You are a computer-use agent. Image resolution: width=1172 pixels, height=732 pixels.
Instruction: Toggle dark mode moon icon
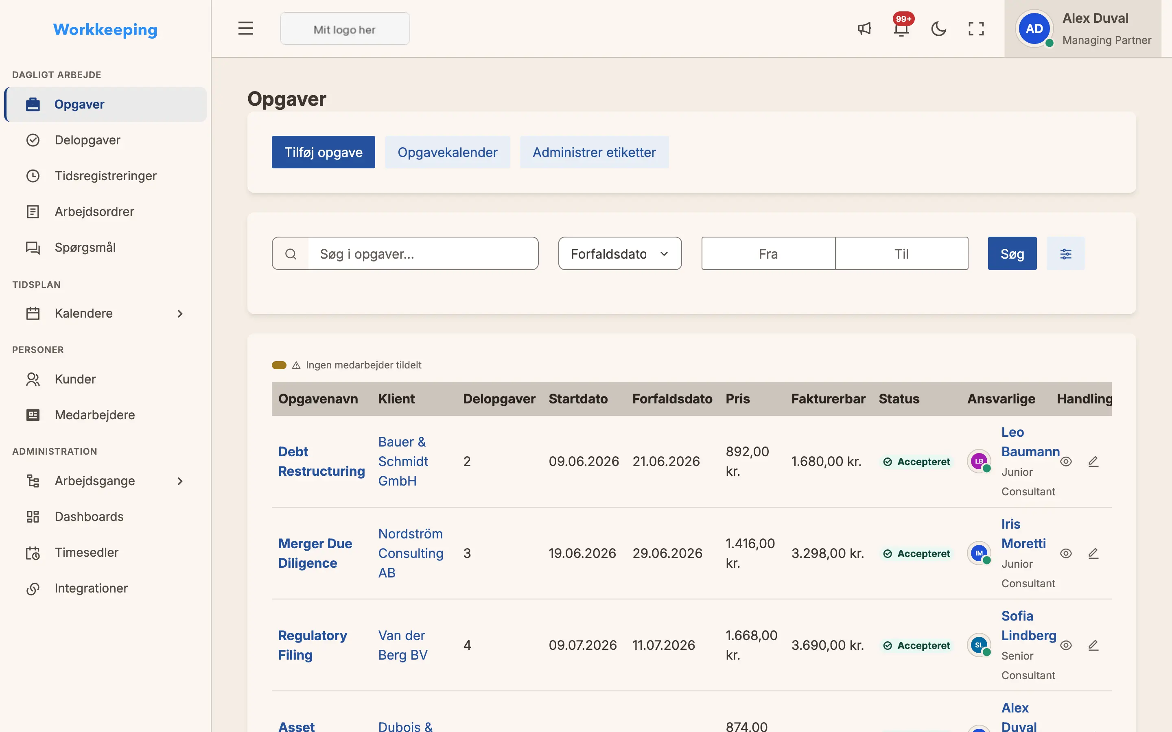point(938,28)
